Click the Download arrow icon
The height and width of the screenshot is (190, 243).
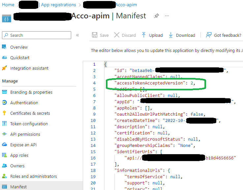pyautogui.click(x=170, y=35)
